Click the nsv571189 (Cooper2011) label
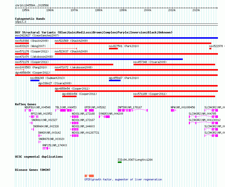Viewport: 225px width, 187px height. coord(150,94)
